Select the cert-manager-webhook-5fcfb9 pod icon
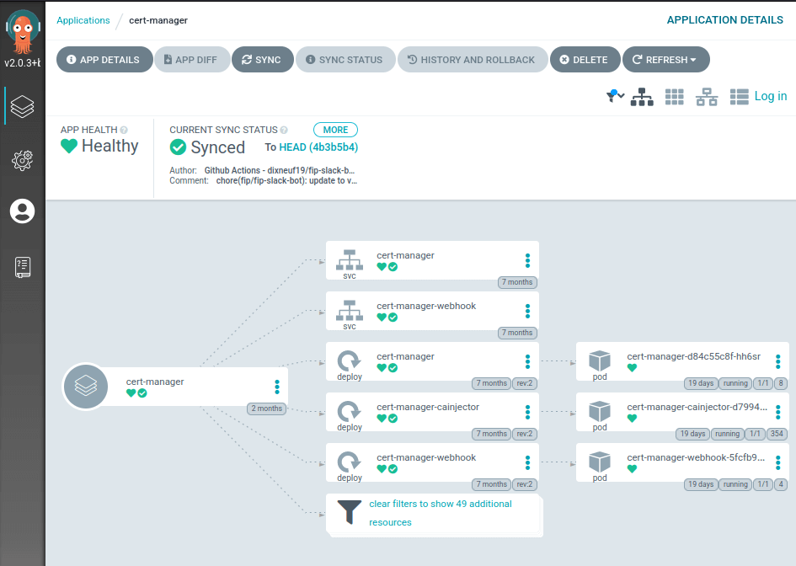Viewport: 796px width, 566px height. tap(600, 462)
